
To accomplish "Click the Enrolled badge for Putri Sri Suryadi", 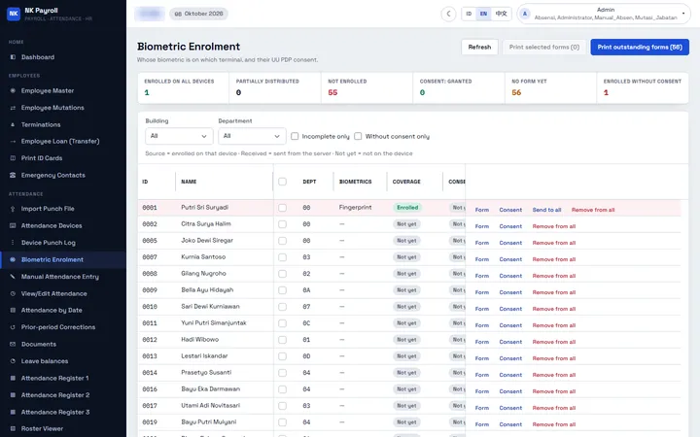I will pyautogui.click(x=407, y=208).
